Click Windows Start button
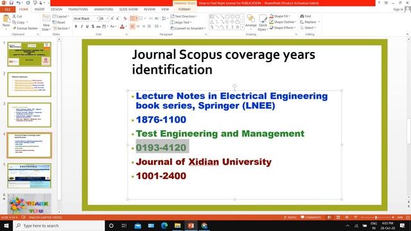 [6, 226]
